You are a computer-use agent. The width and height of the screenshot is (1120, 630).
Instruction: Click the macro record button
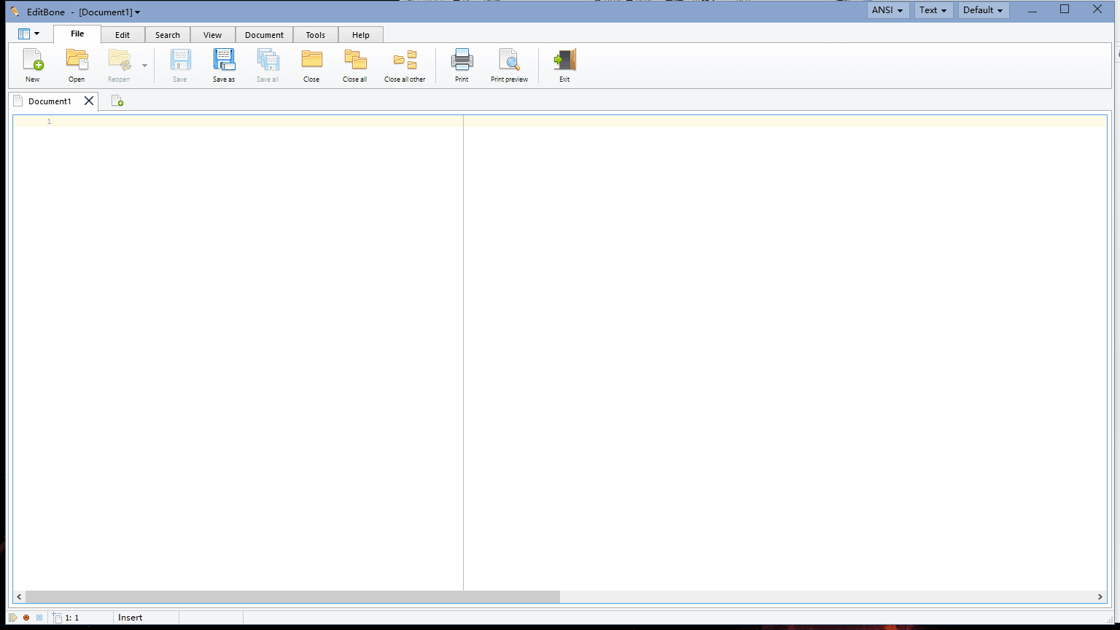click(26, 618)
